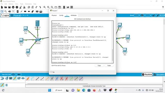Select PC2 device in workspace
The image size is (165, 93).
(28, 51)
